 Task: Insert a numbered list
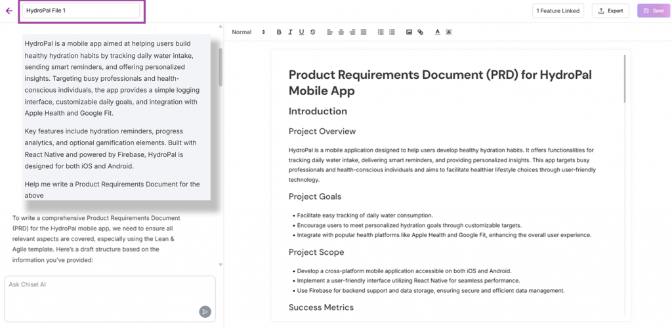[381, 32]
